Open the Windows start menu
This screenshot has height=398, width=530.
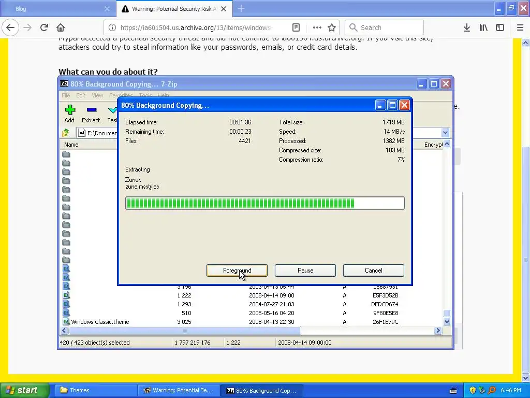(x=24, y=390)
